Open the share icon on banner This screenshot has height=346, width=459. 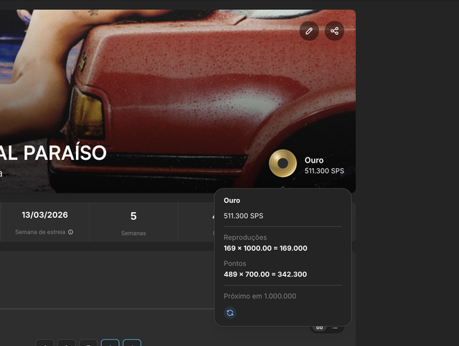tap(334, 31)
